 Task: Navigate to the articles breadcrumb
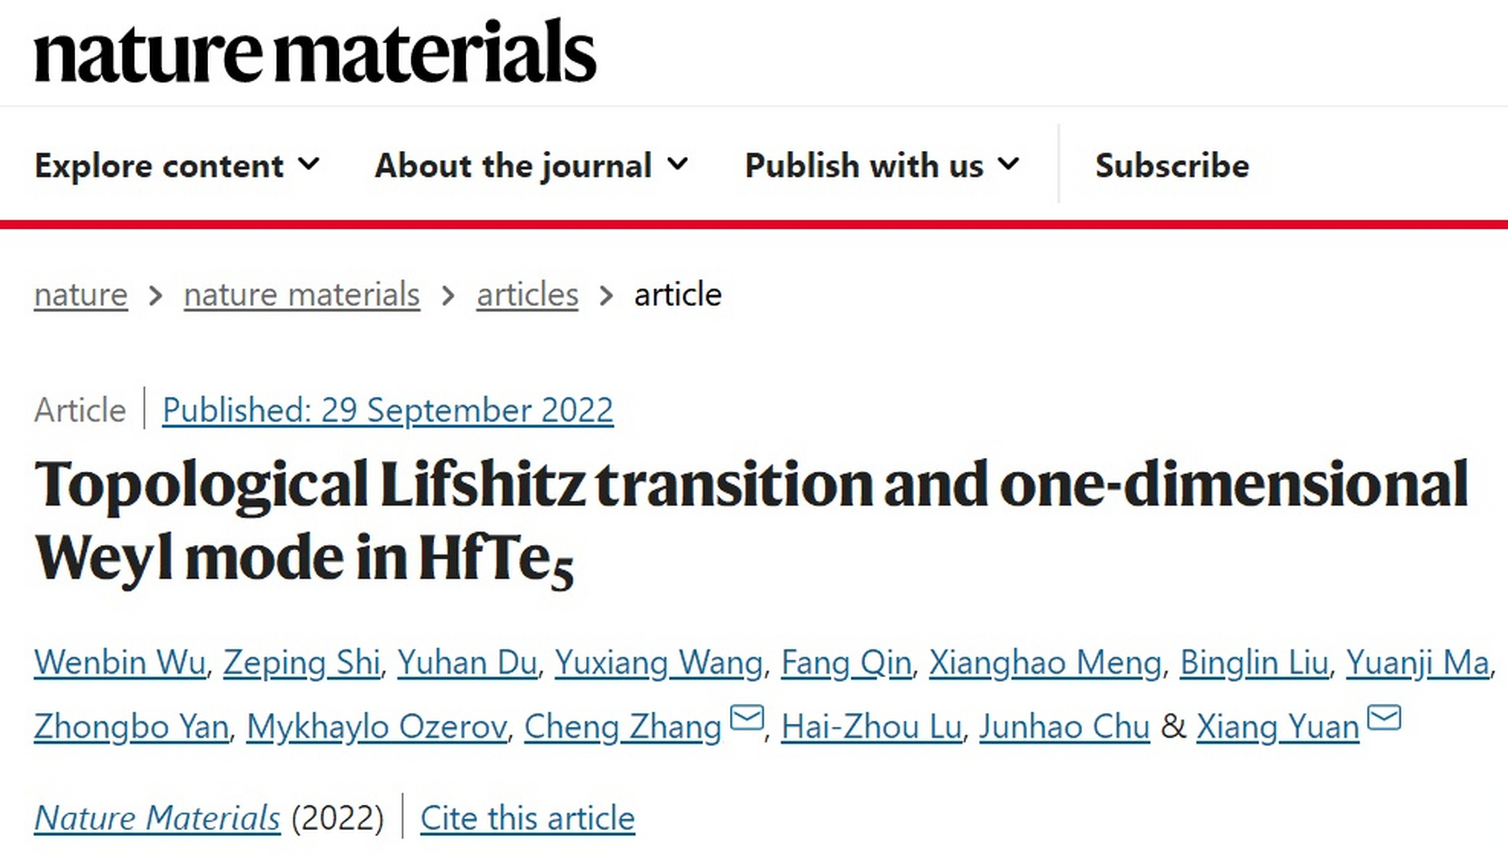point(527,294)
